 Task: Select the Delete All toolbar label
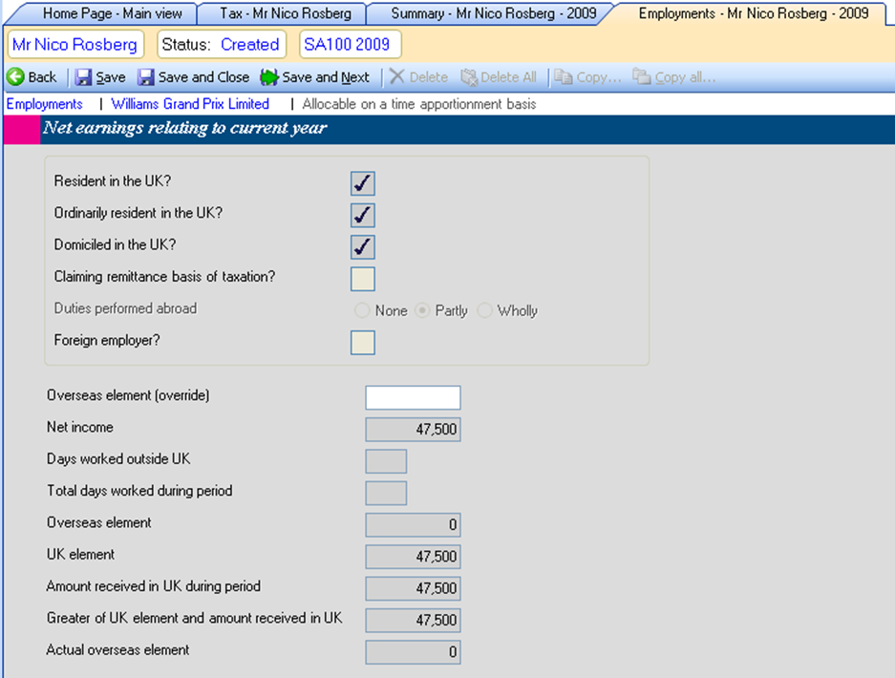point(508,77)
